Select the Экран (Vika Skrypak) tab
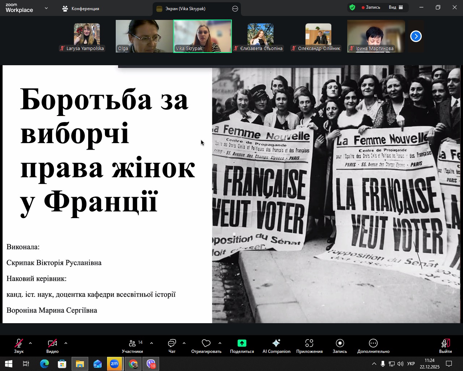463x371 pixels. [185, 9]
